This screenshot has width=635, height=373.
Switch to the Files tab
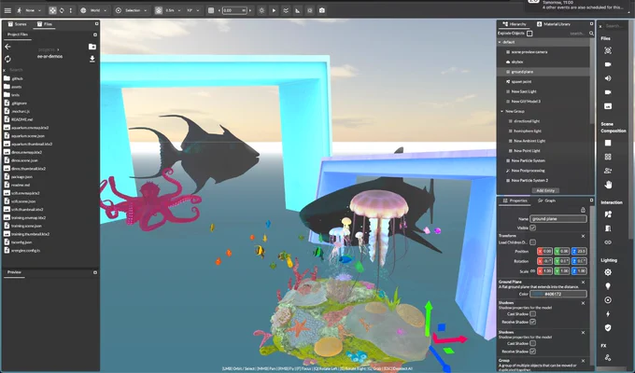point(45,24)
